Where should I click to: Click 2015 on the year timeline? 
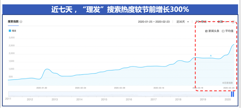coord(104,99)
